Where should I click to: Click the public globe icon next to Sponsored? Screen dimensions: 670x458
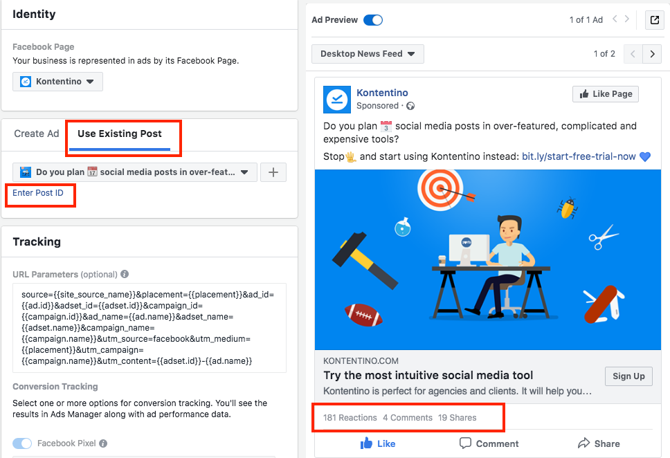(x=410, y=106)
